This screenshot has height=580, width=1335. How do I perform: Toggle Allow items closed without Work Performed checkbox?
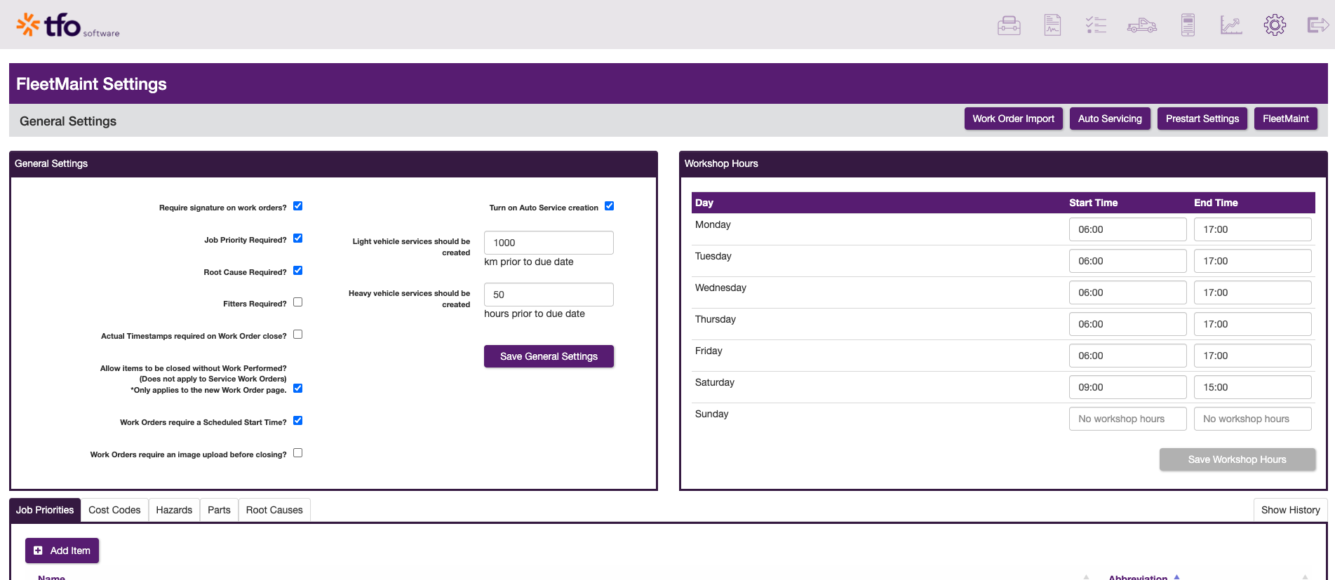pos(298,389)
